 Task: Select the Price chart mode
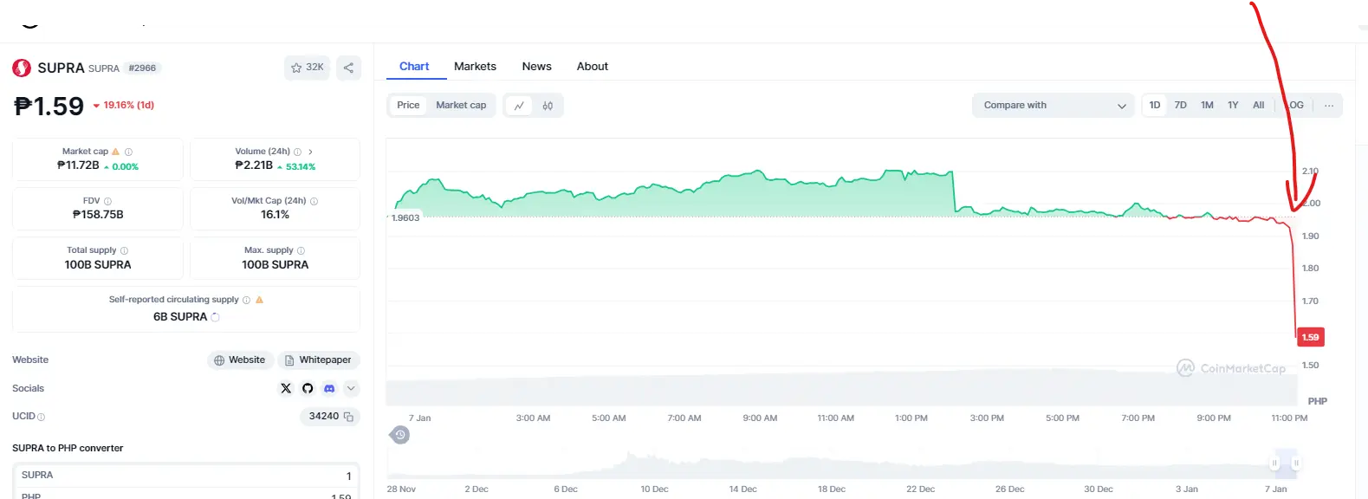[x=408, y=106]
